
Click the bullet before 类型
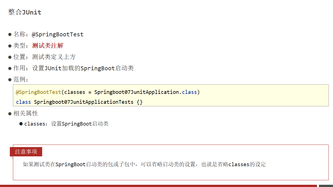[10, 46]
